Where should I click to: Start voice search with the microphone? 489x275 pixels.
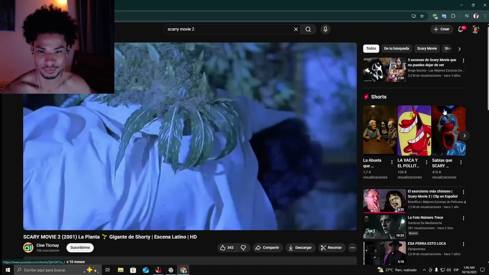(x=325, y=29)
